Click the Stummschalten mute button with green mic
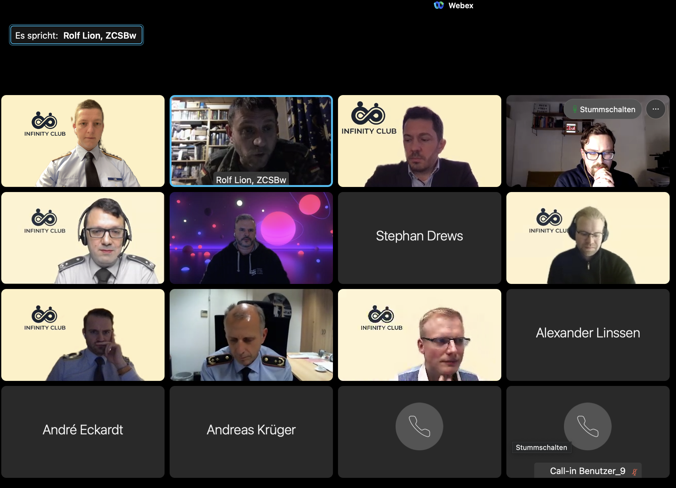 pyautogui.click(x=603, y=109)
